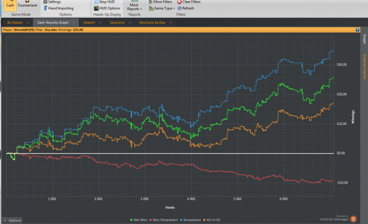368x224 pixels.
Task: Select the Graphed Hands side tab
Action: click(x=364, y=67)
